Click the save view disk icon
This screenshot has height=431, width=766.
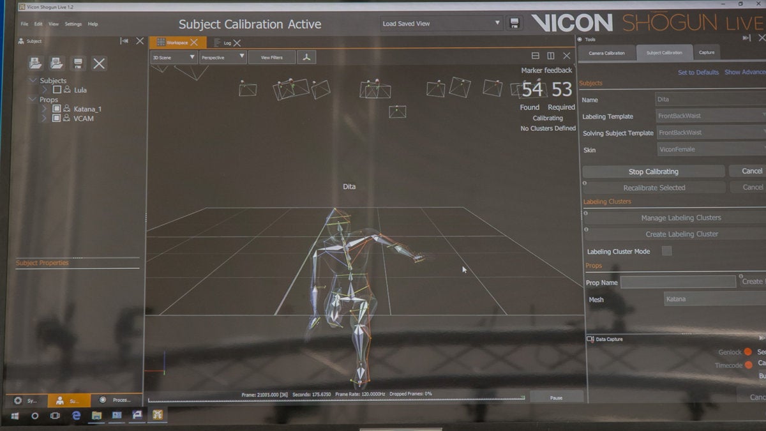click(x=514, y=24)
